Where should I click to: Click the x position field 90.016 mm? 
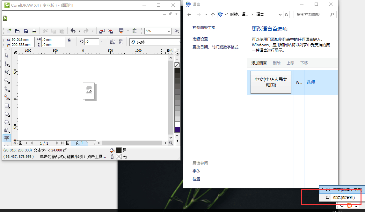pos(23,40)
